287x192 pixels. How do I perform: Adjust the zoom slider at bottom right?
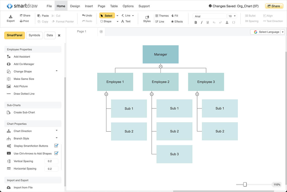click(x=244, y=184)
